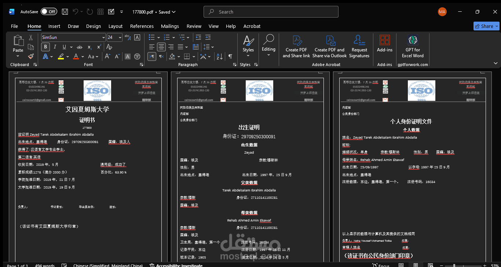Apply superscript formatting
Image resolution: width=501 pixels, height=267 pixels.
tap(99, 47)
